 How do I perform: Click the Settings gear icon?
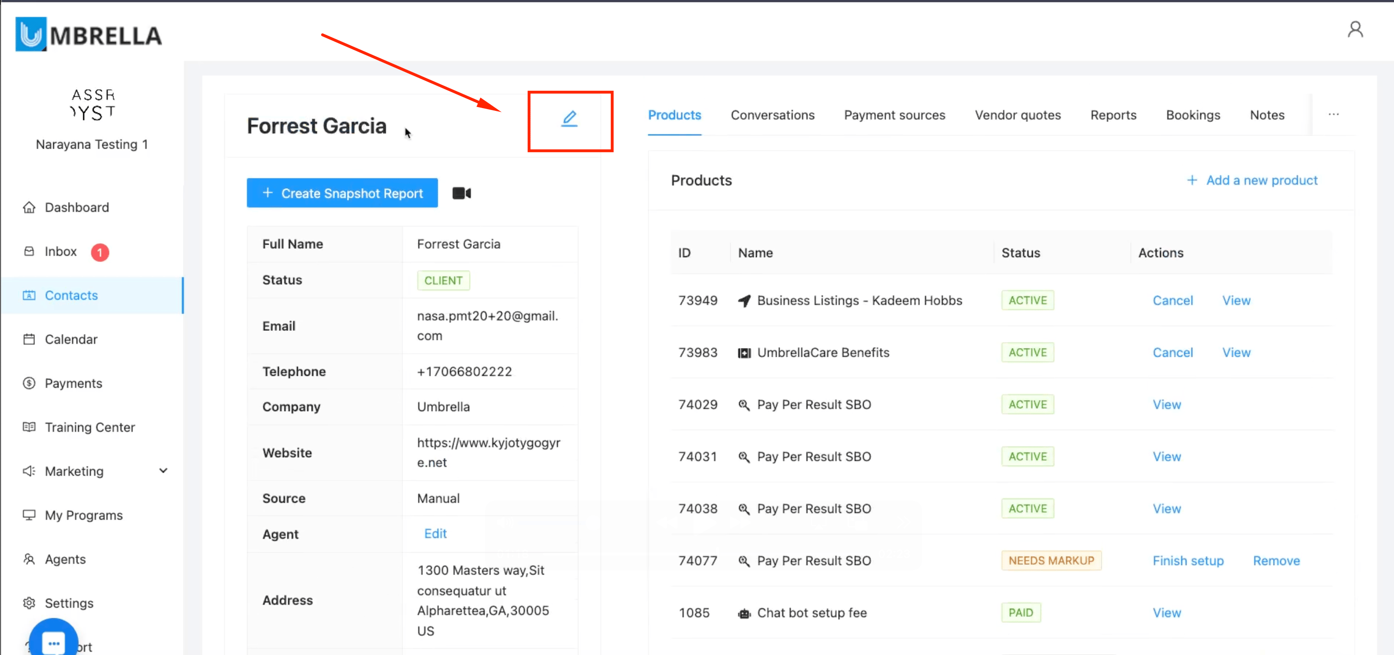click(29, 602)
